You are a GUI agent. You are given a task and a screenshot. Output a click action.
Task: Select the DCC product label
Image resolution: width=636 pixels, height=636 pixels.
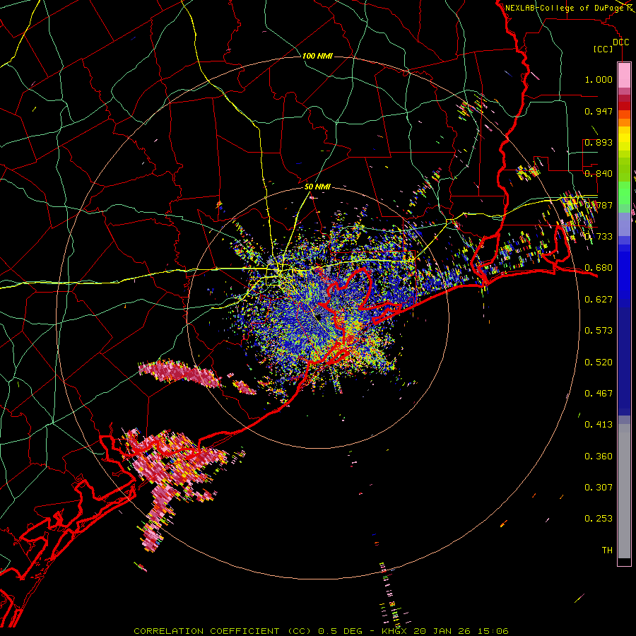621,42
